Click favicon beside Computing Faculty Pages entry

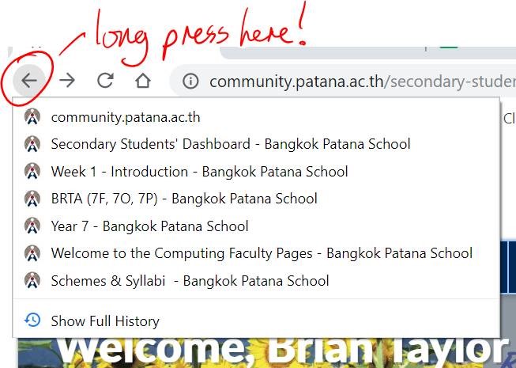32,252
